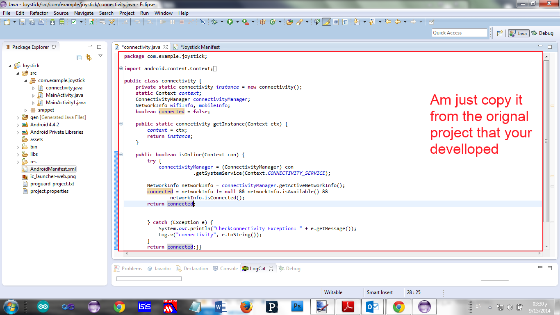Viewport: 560px width, 315px height.
Task: Run the Joystick application
Action: click(x=230, y=23)
